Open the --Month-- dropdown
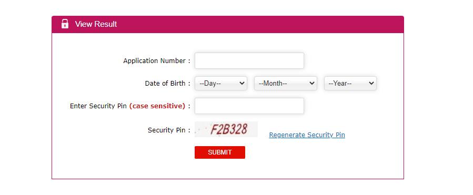Viewport: 473px width, 195px height. (x=285, y=83)
